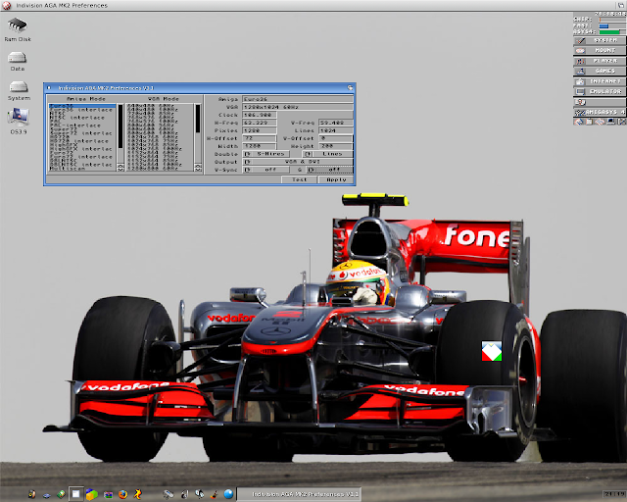Viewport: 627px width, 502px height.
Task: Click the ASYS4 disk usage bar
Action: click(612, 32)
